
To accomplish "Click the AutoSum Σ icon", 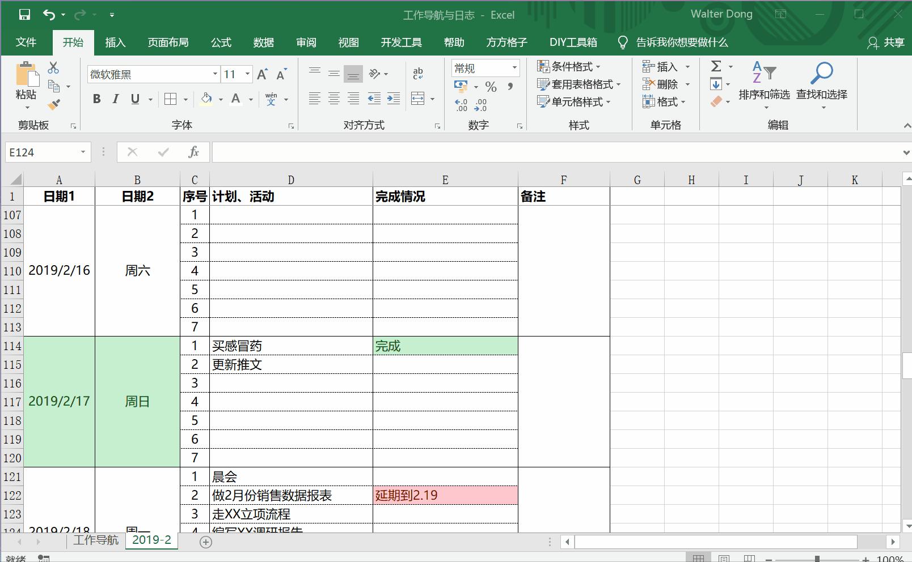I will coord(716,66).
